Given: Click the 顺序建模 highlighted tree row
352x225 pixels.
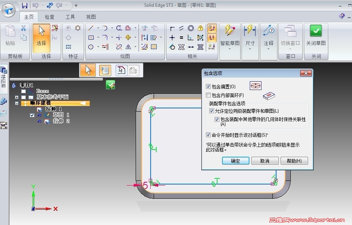Looking at the screenshot, I should pyautogui.click(x=56, y=103).
